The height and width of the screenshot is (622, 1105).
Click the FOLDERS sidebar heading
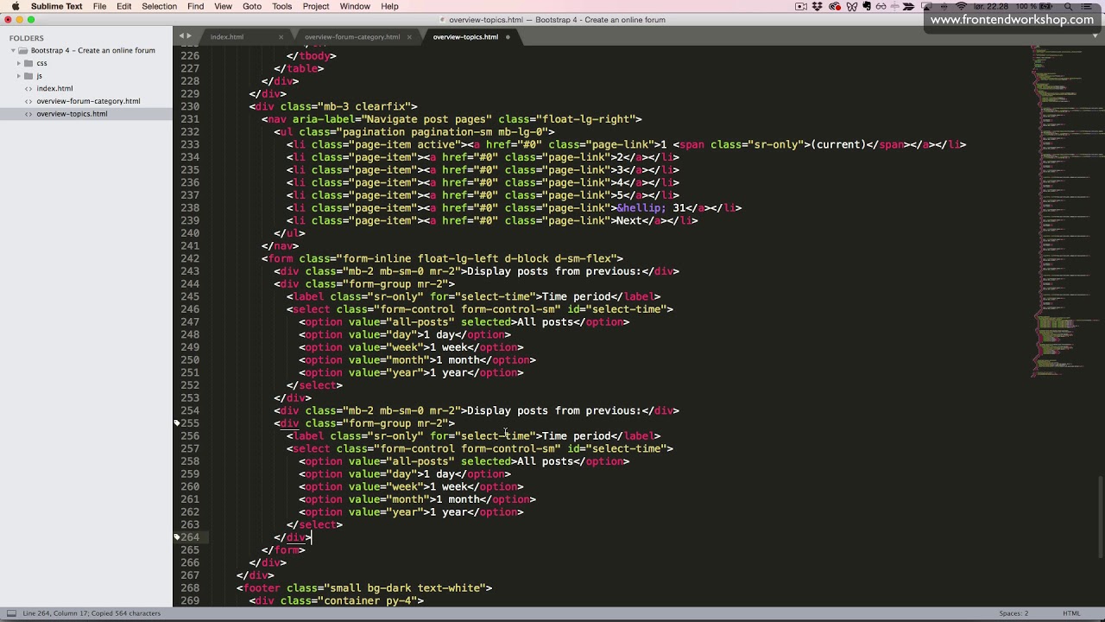click(x=27, y=38)
